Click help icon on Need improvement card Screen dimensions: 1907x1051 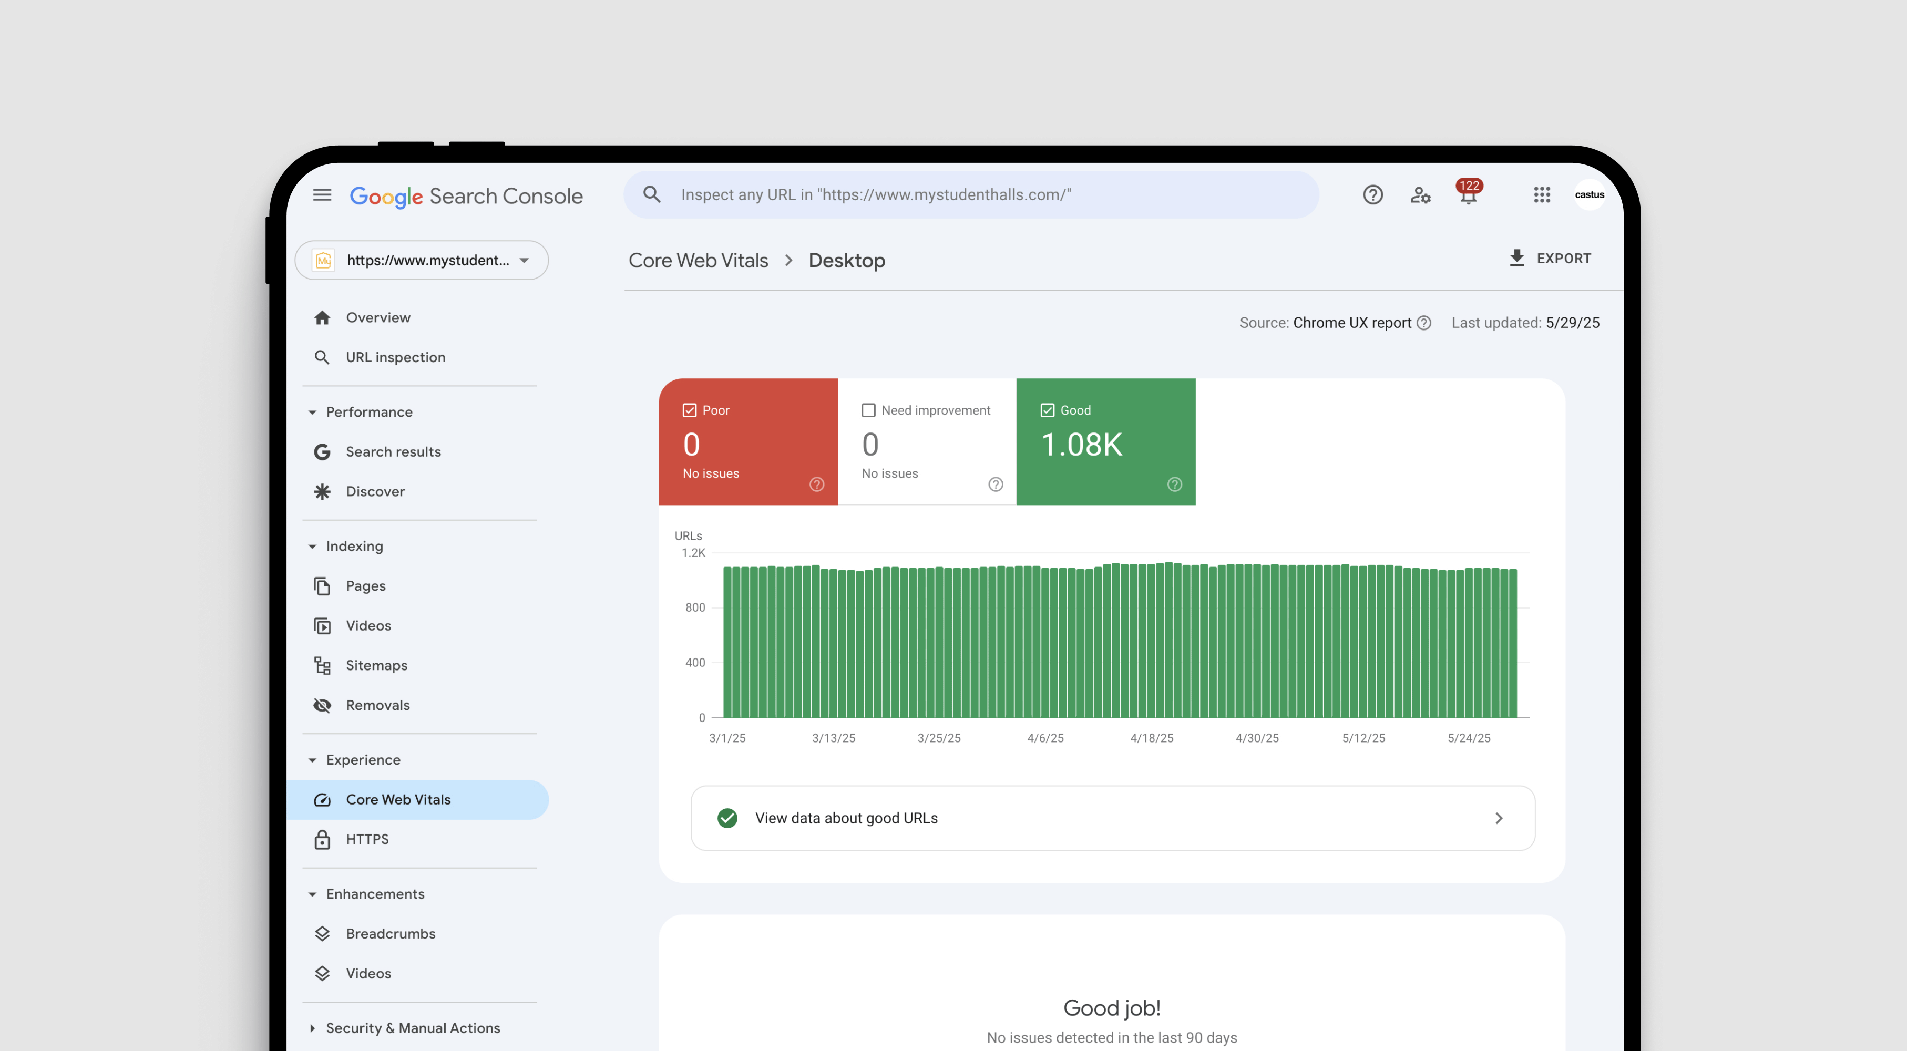tap(996, 484)
